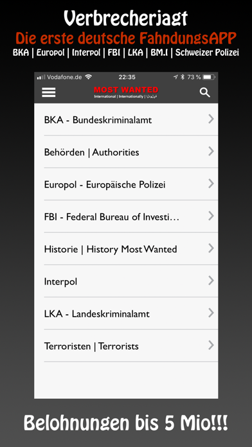Tap the battery icon in status bar
Viewport: 252px width, 447px height.
[209, 77]
